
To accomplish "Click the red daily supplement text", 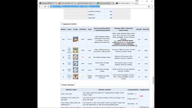I will pyautogui.click(x=141, y=96).
